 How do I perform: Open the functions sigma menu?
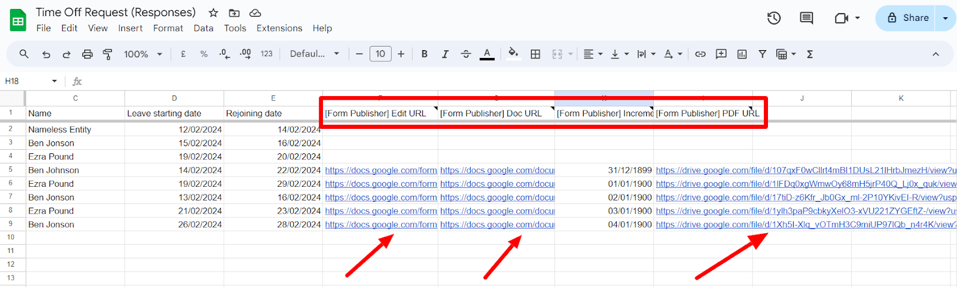click(810, 54)
